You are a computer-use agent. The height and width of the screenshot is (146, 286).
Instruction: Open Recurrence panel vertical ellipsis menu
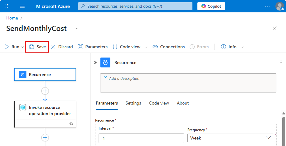coord(281,62)
